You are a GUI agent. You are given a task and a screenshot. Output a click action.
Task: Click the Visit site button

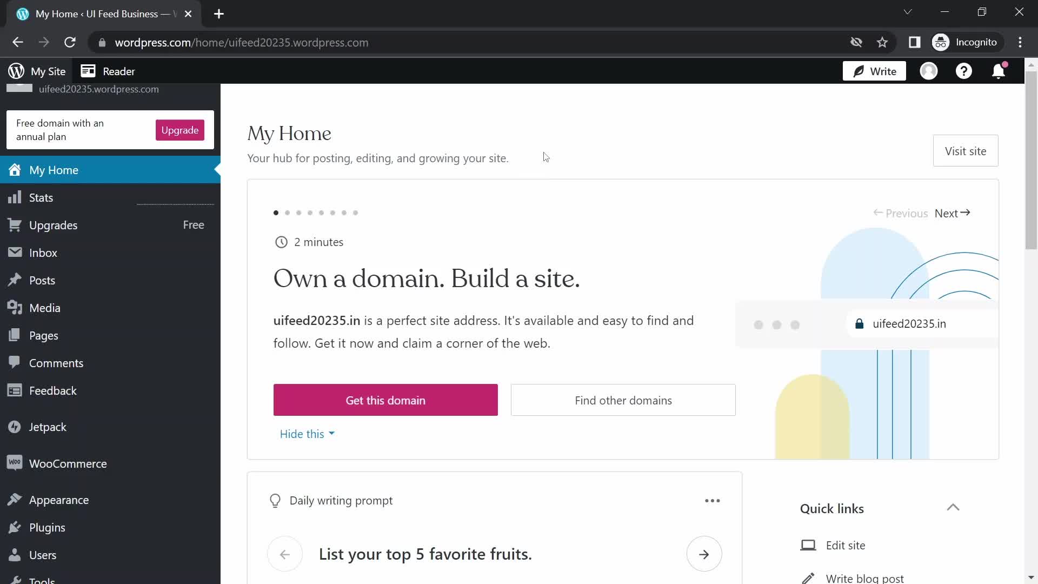(965, 150)
